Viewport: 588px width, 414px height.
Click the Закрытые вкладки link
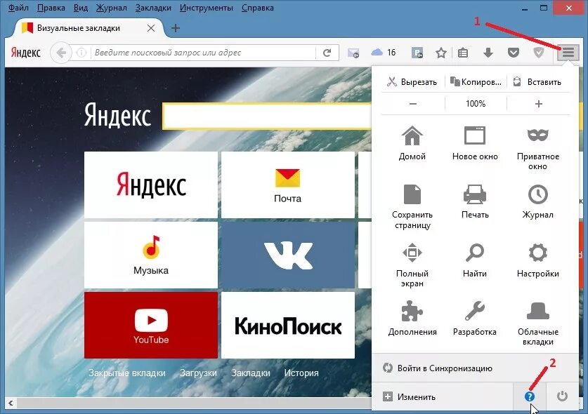(x=126, y=373)
